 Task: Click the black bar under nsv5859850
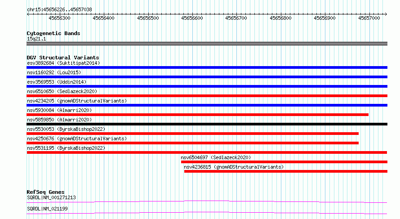click(x=207, y=124)
